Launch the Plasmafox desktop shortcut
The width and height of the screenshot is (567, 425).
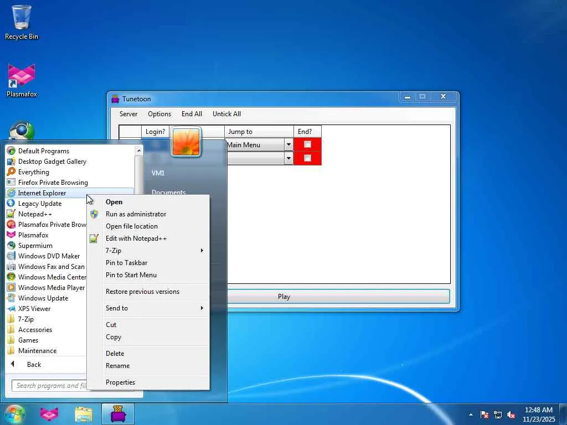click(22, 80)
